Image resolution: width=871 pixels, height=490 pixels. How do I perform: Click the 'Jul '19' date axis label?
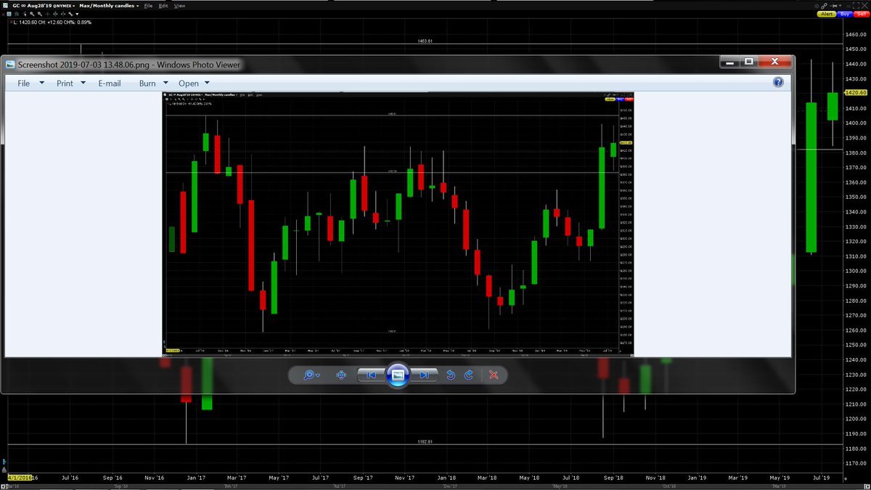point(822,478)
